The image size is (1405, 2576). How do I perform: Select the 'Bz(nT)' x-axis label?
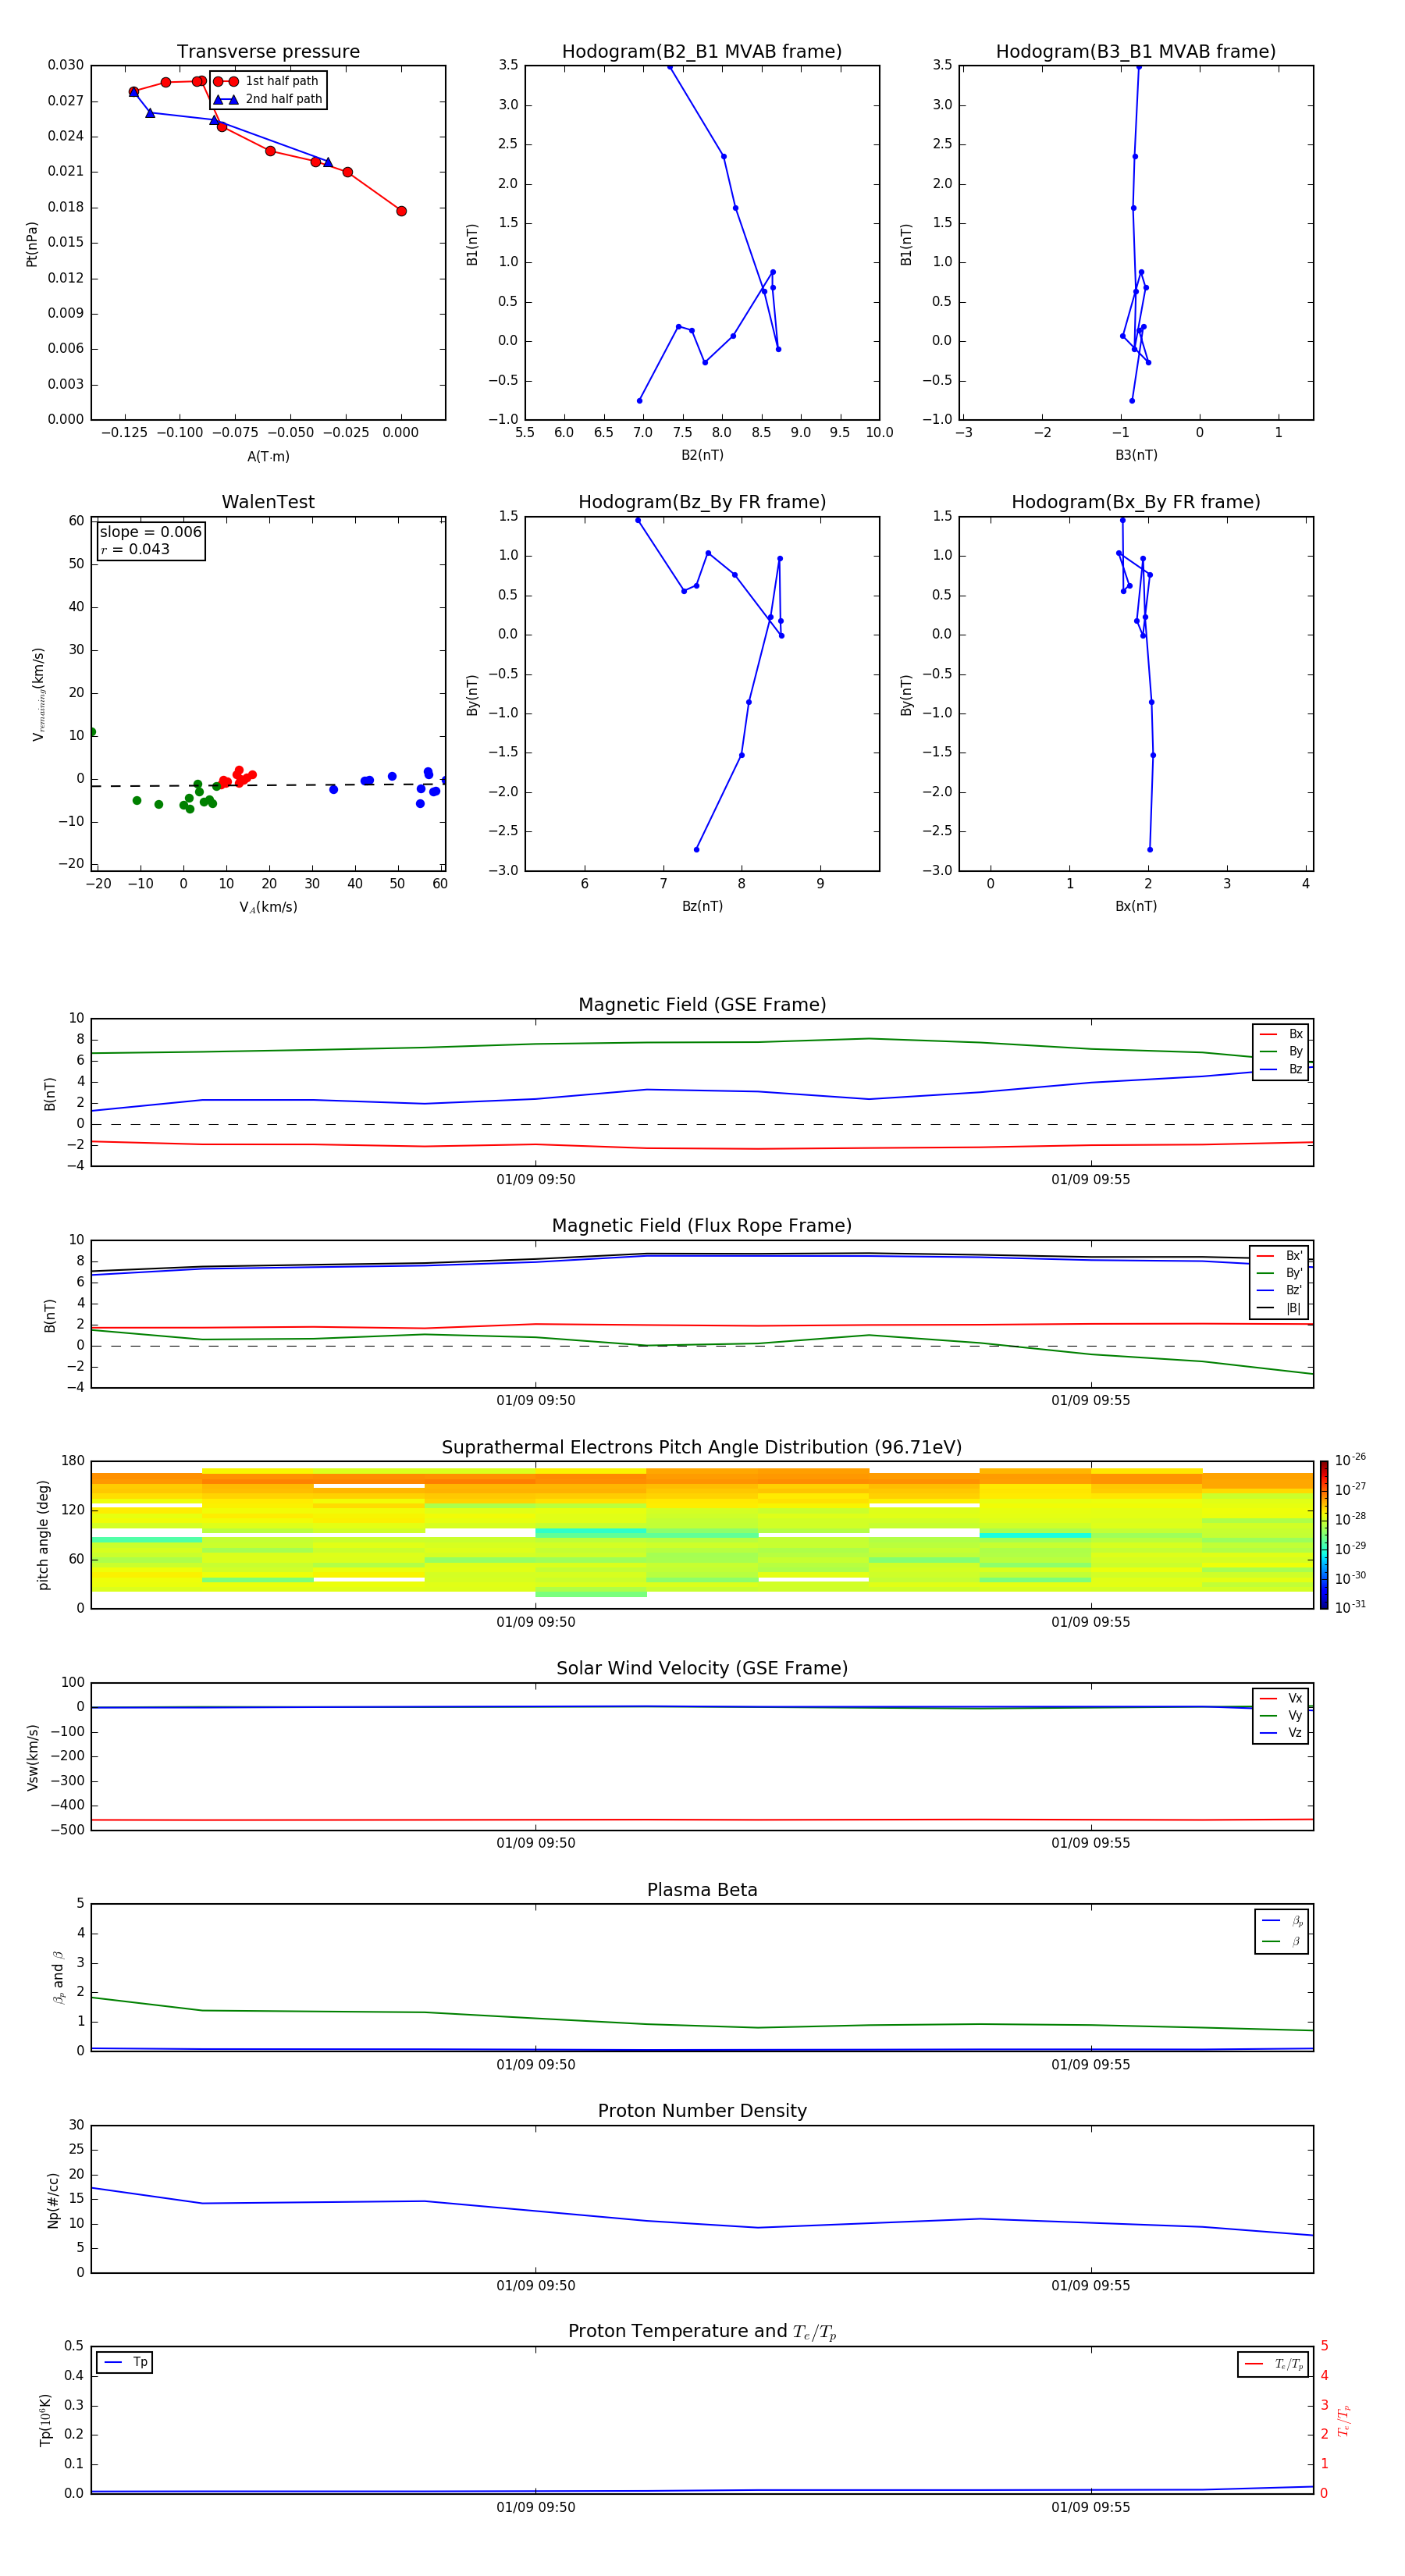[702, 906]
